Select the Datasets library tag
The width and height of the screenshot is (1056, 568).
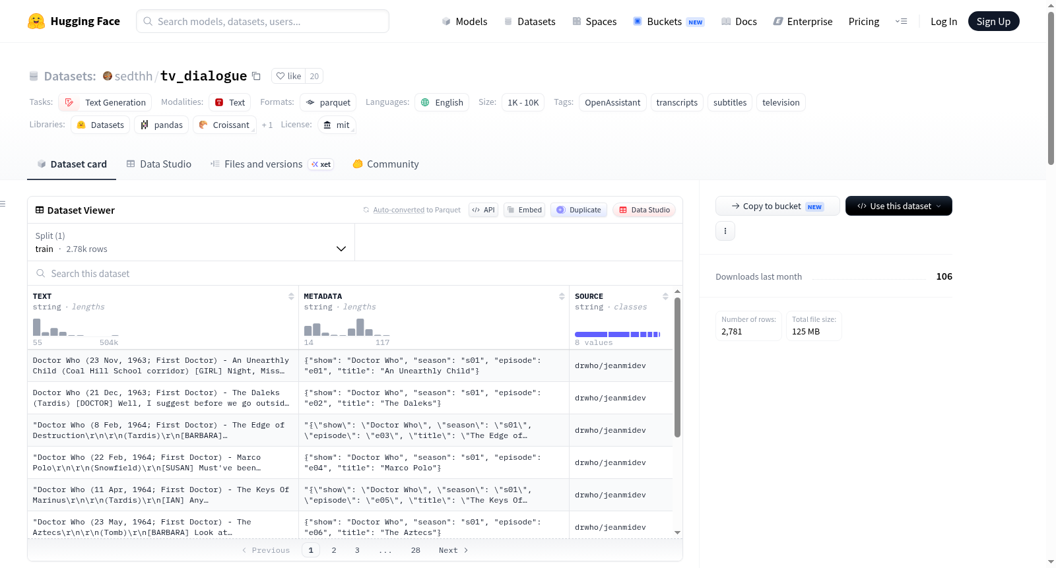coord(100,125)
